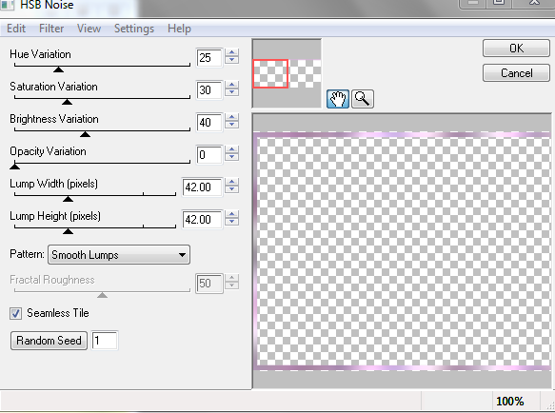The image size is (555, 413).
Task: Decrease Opacity Variation with down arrow
Action: click(232, 157)
